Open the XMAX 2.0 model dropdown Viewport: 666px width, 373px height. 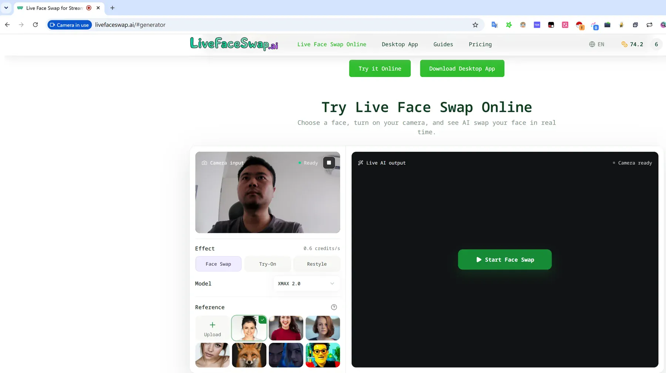(x=306, y=283)
